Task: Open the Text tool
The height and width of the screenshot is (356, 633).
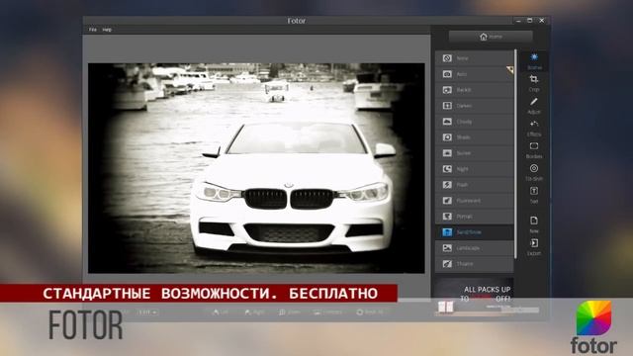Action: [534, 195]
